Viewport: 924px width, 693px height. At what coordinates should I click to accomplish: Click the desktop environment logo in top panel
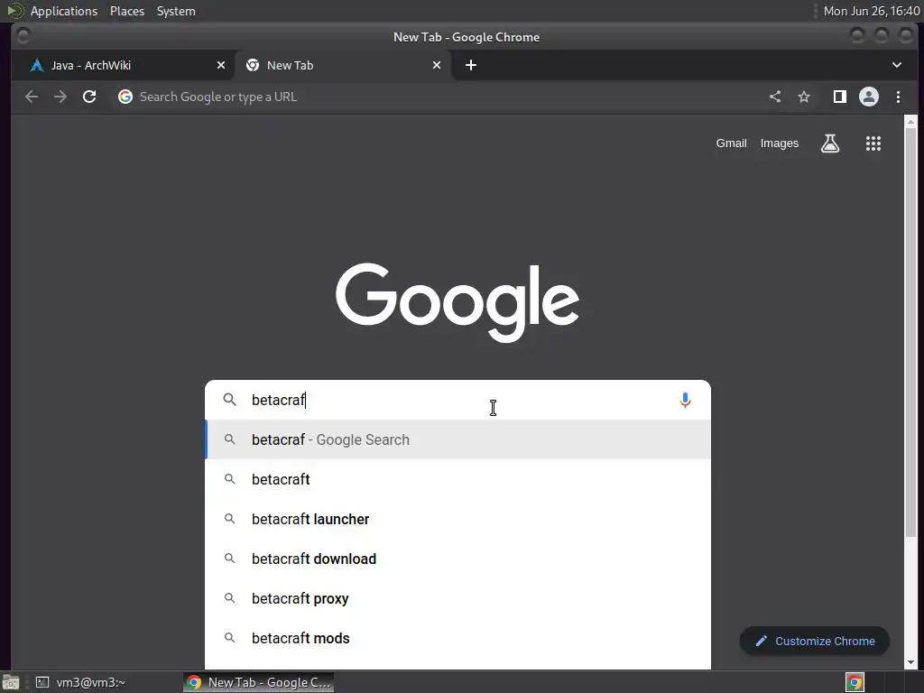tap(15, 11)
